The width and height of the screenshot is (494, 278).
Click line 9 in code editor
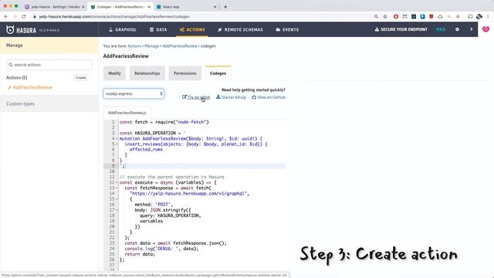click(201, 166)
